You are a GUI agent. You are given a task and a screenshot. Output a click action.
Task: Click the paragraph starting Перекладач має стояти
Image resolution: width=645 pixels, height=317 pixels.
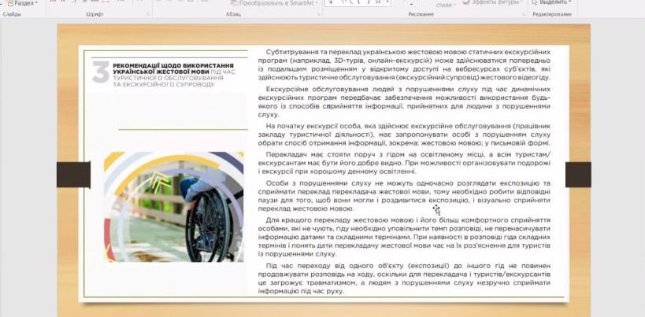[x=404, y=163]
